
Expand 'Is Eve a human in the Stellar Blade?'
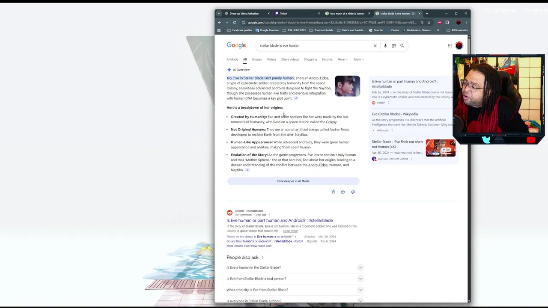point(295,267)
